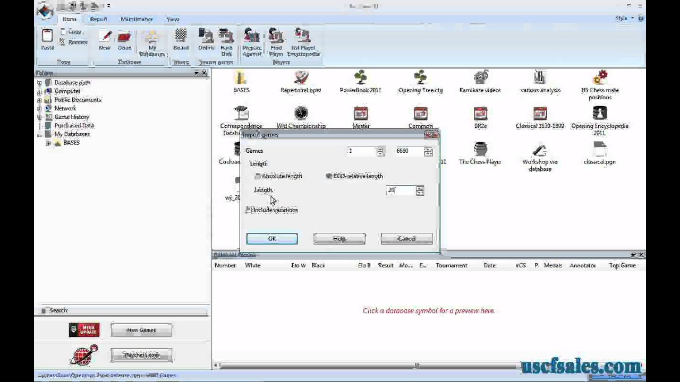Click the Mega Update icon
The image size is (680, 382).
coord(84,330)
